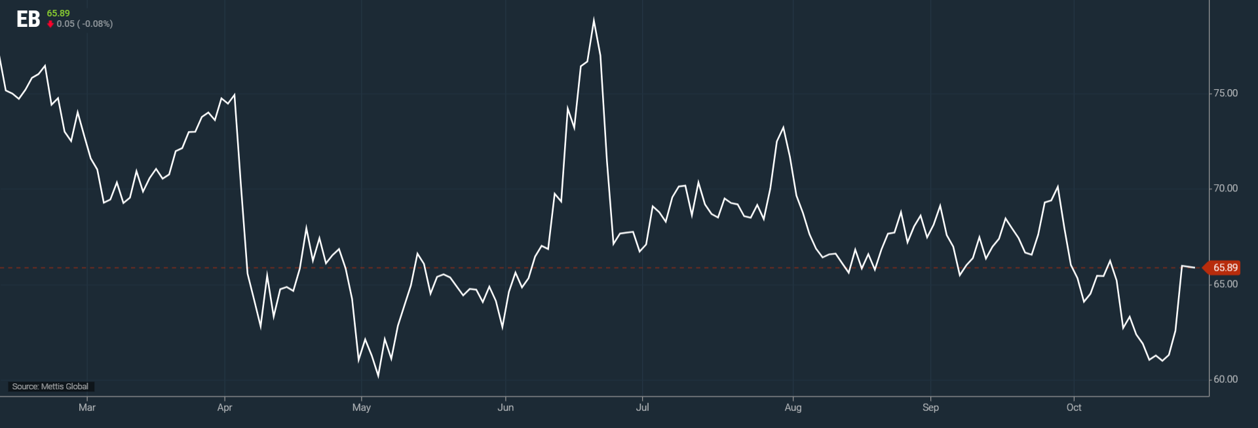1258x428 pixels.
Task: Click the Oct label on the time axis
Action: tap(1074, 408)
